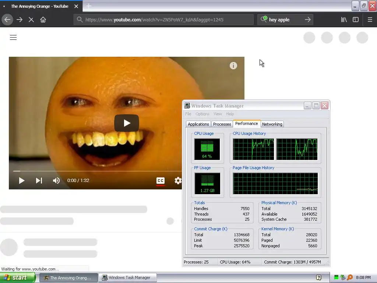Switch to The Annoying Orange taskbar button
This screenshot has width=377, height=283.
(x=68, y=278)
